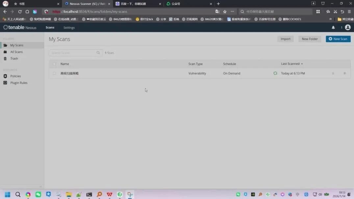Create a New Scan
The image size is (354, 199).
tap(338, 39)
